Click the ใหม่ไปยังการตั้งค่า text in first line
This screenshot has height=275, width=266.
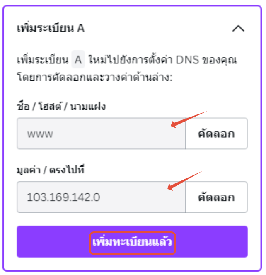[x=131, y=60]
